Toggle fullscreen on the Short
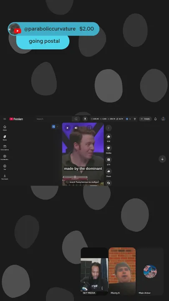The image size is (169, 301). [x=89, y=128]
